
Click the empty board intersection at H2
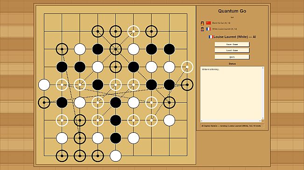point(169,138)
